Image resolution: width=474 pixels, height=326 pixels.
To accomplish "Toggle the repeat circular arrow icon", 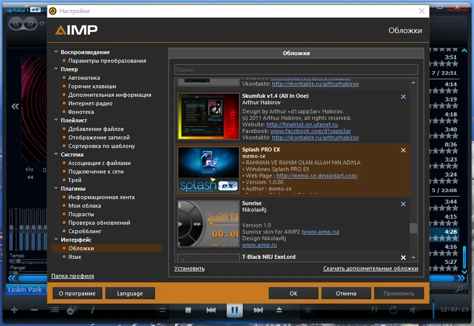I will (x=393, y=310).
